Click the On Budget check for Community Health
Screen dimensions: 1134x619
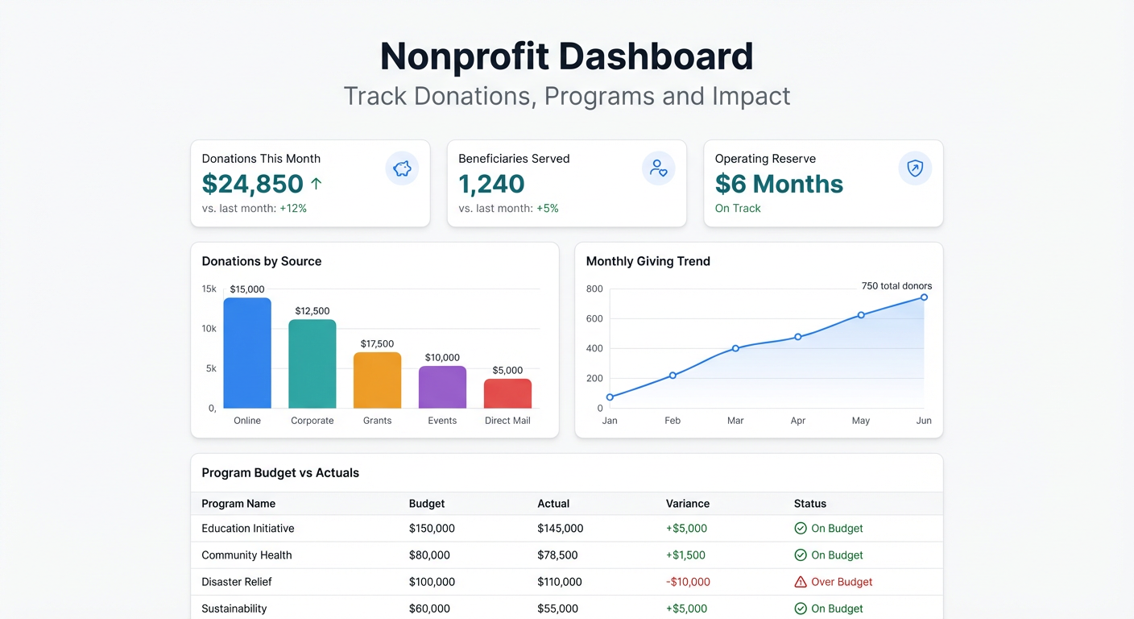pyautogui.click(x=800, y=555)
